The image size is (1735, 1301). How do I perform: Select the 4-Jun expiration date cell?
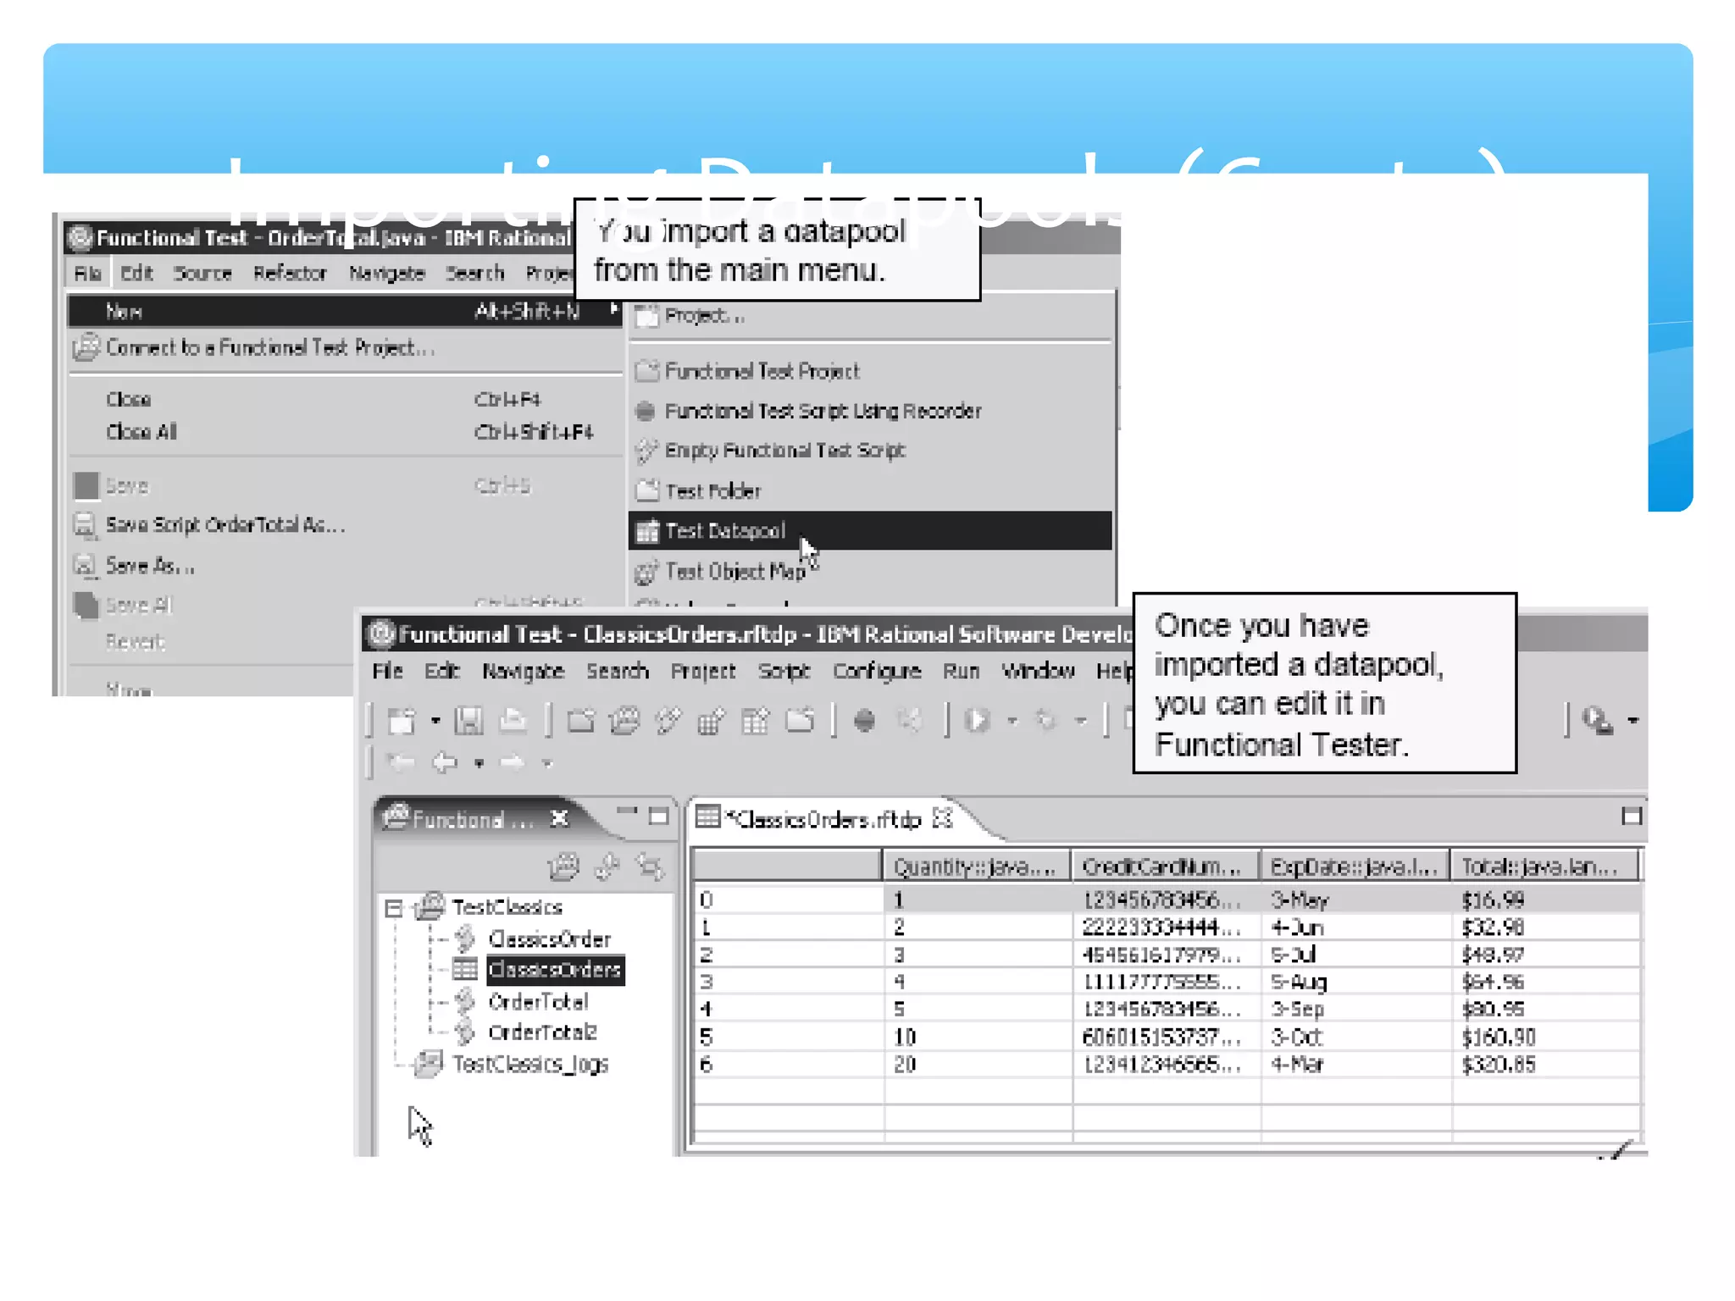1355,927
